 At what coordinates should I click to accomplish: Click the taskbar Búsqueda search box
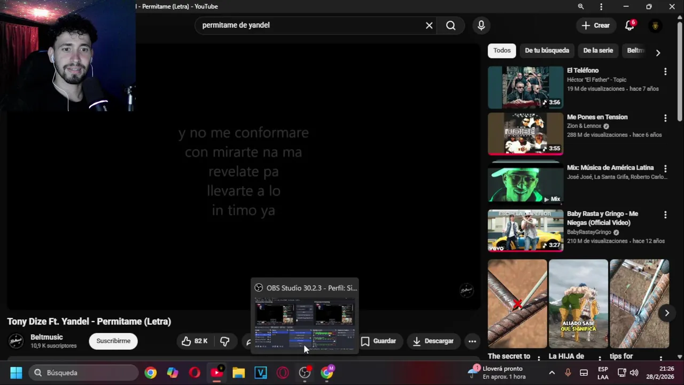[83, 373]
